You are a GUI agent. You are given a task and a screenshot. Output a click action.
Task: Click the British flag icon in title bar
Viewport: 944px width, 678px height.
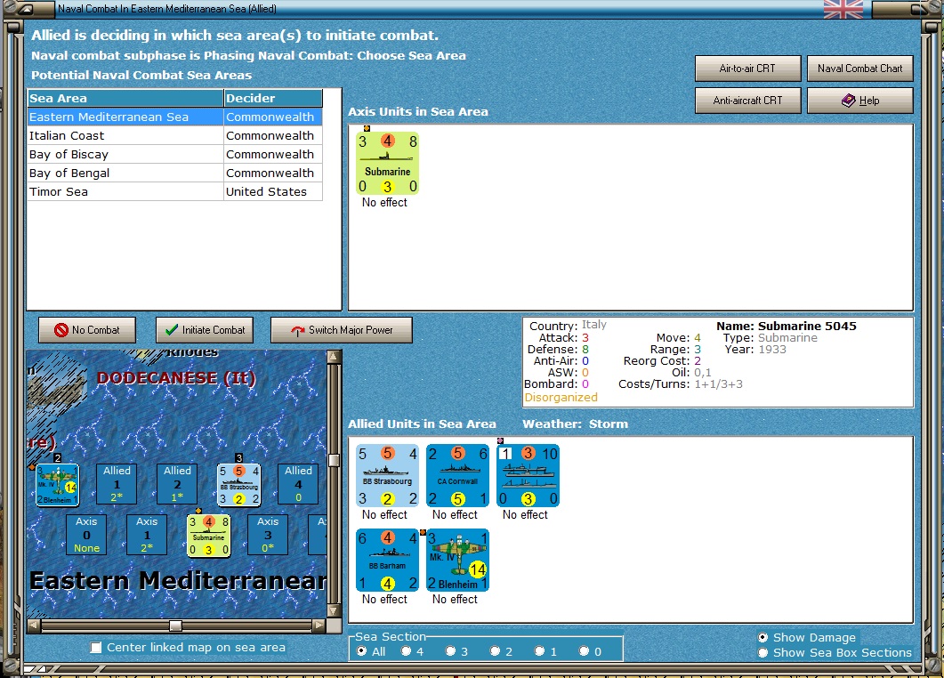[x=843, y=9]
